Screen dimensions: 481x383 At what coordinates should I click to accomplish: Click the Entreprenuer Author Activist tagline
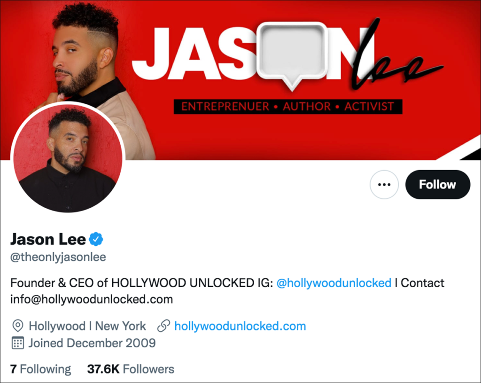coord(288,107)
